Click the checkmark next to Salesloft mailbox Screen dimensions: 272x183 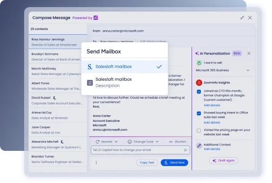point(159,67)
